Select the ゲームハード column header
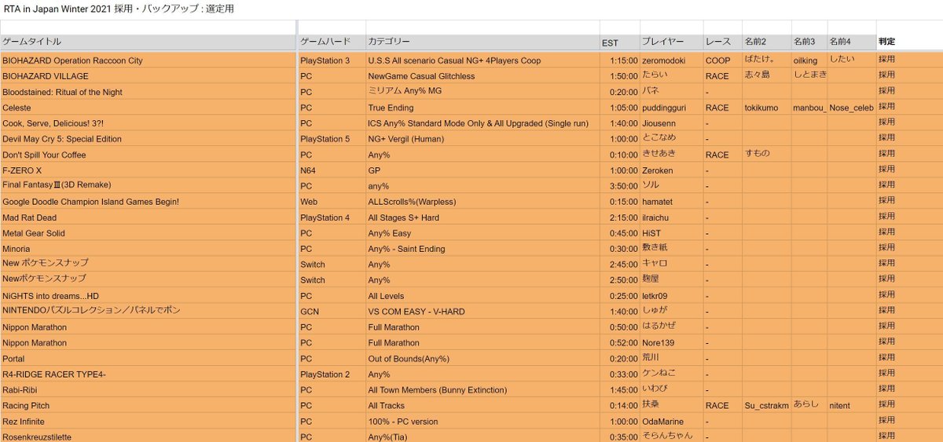Screen dimensions: 943x442 pos(331,42)
